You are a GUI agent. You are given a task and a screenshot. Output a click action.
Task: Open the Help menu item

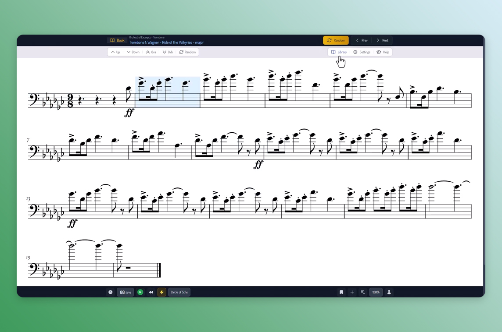[383, 52]
